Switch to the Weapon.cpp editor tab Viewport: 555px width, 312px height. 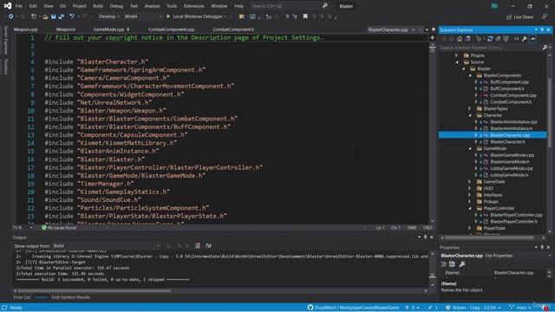(25, 29)
